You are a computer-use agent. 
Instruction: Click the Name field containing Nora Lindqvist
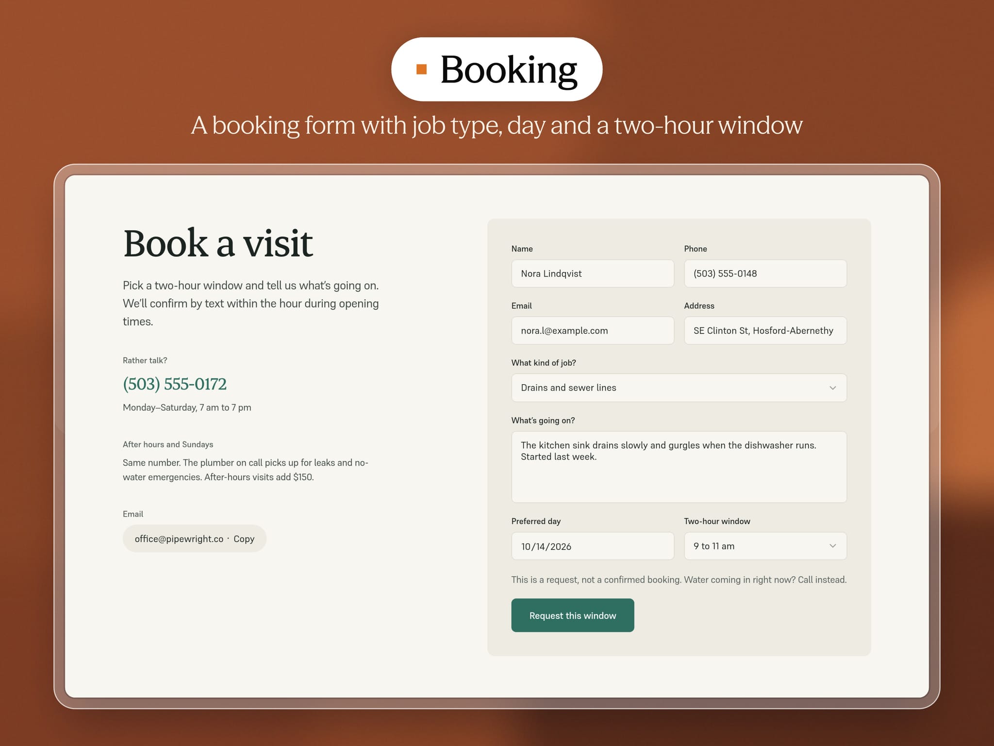pos(593,273)
